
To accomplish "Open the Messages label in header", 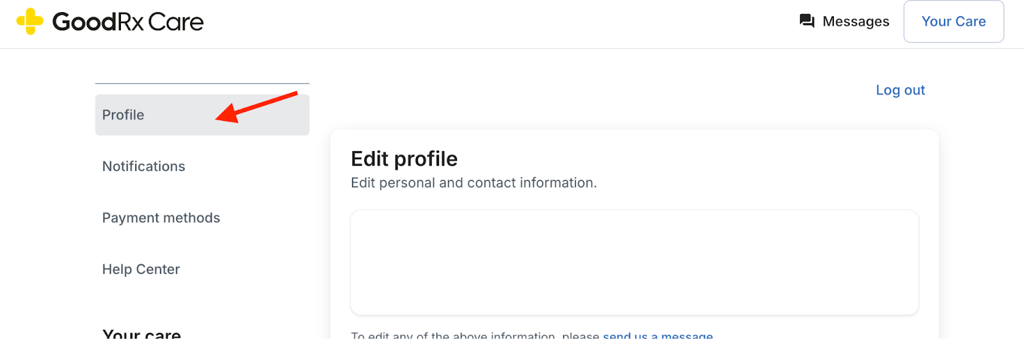I will click(856, 22).
